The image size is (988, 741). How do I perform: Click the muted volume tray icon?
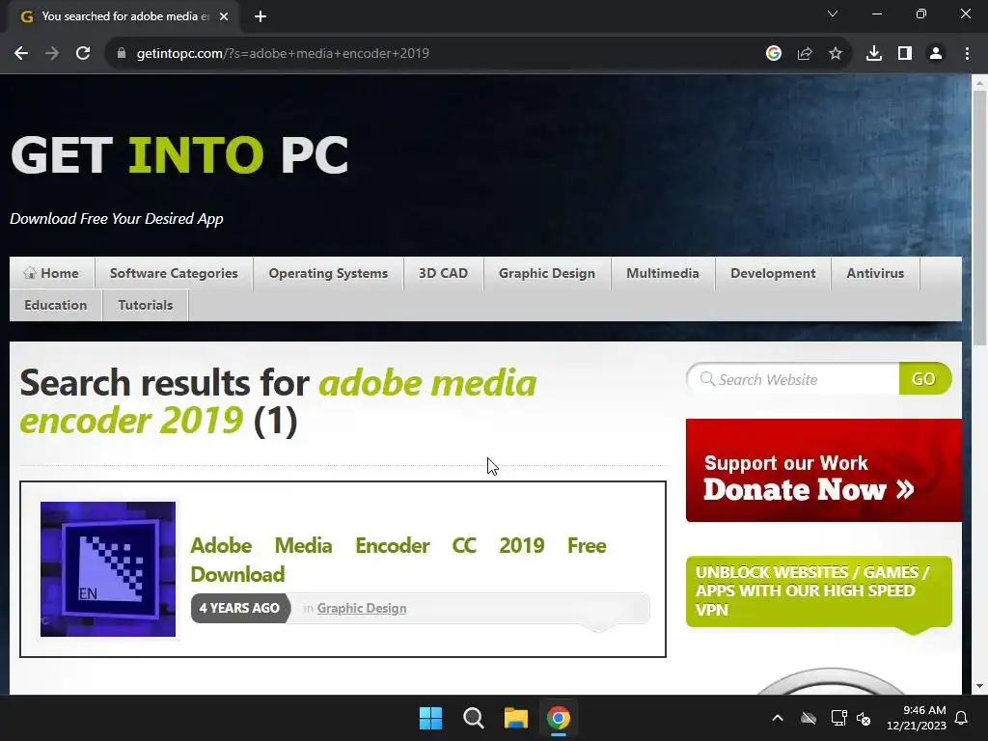864,718
